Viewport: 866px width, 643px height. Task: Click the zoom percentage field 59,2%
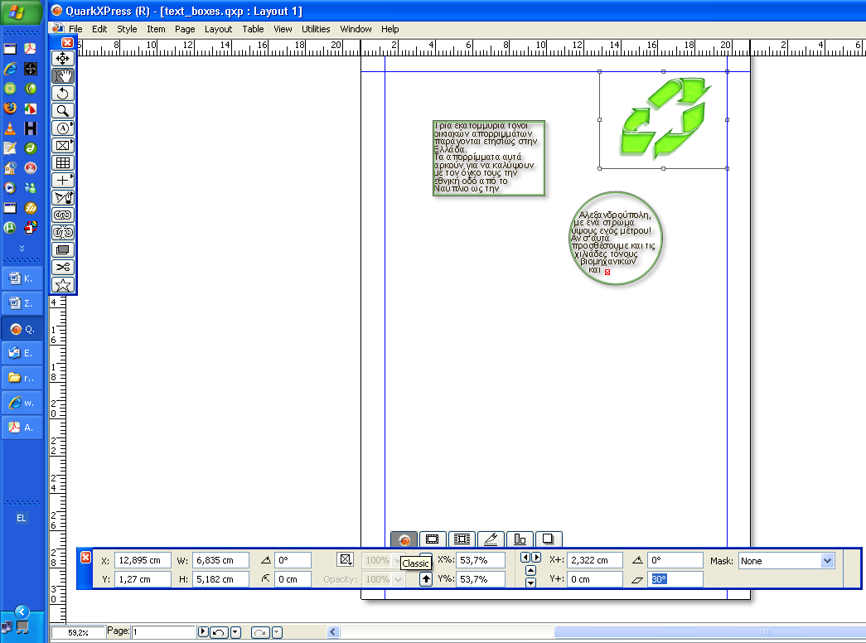tap(78, 632)
